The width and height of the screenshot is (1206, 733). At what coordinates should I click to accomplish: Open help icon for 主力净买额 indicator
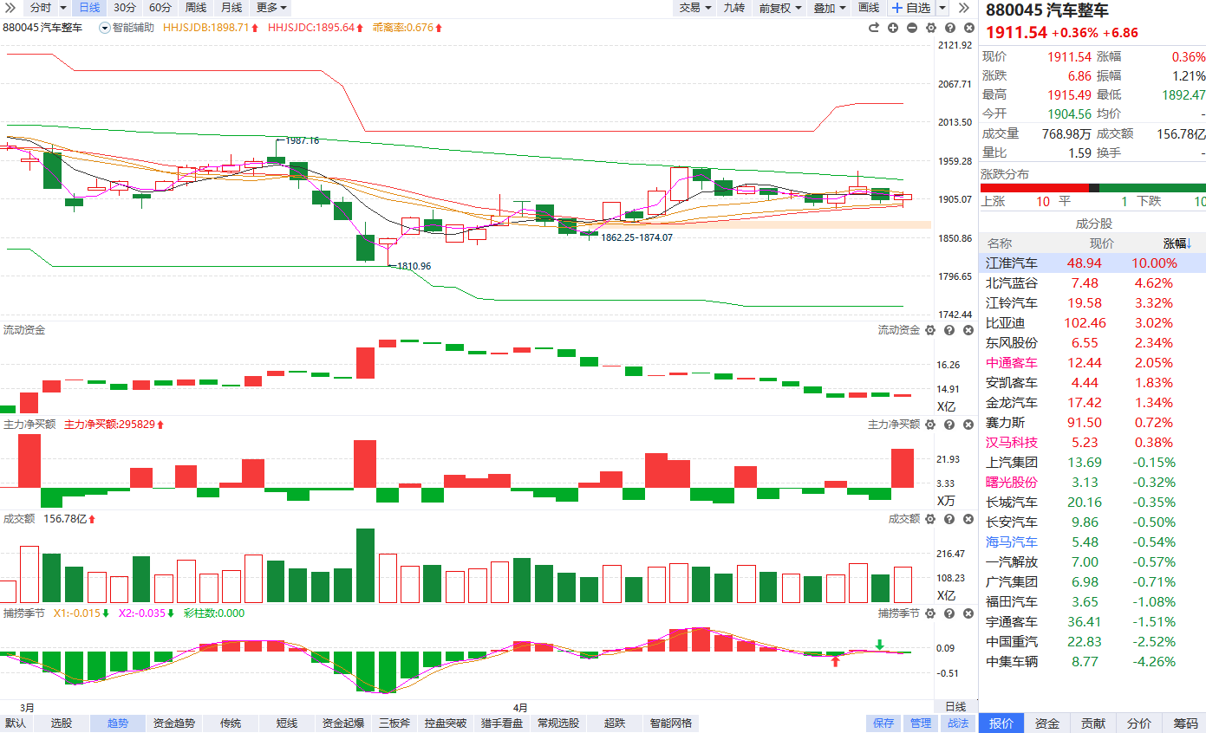tap(949, 425)
